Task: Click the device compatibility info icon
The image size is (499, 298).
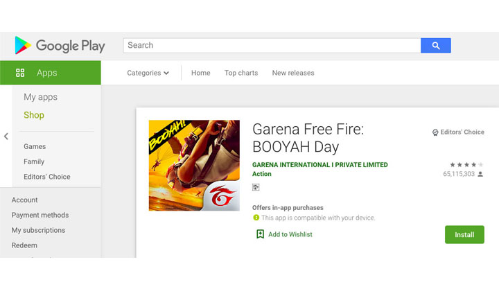Action: click(x=256, y=218)
